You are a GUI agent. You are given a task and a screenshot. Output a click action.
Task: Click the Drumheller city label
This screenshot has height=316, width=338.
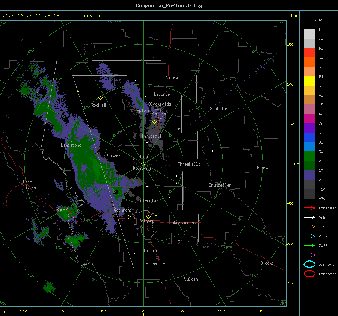pos(220,185)
